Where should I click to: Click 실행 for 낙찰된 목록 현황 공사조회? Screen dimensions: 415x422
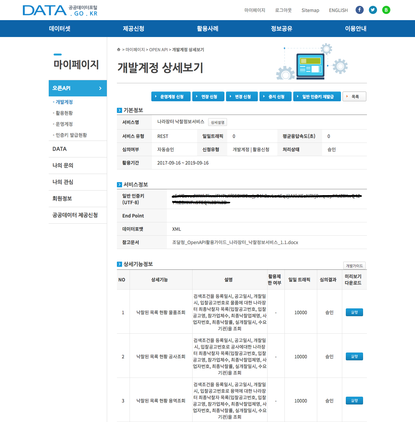354,356
